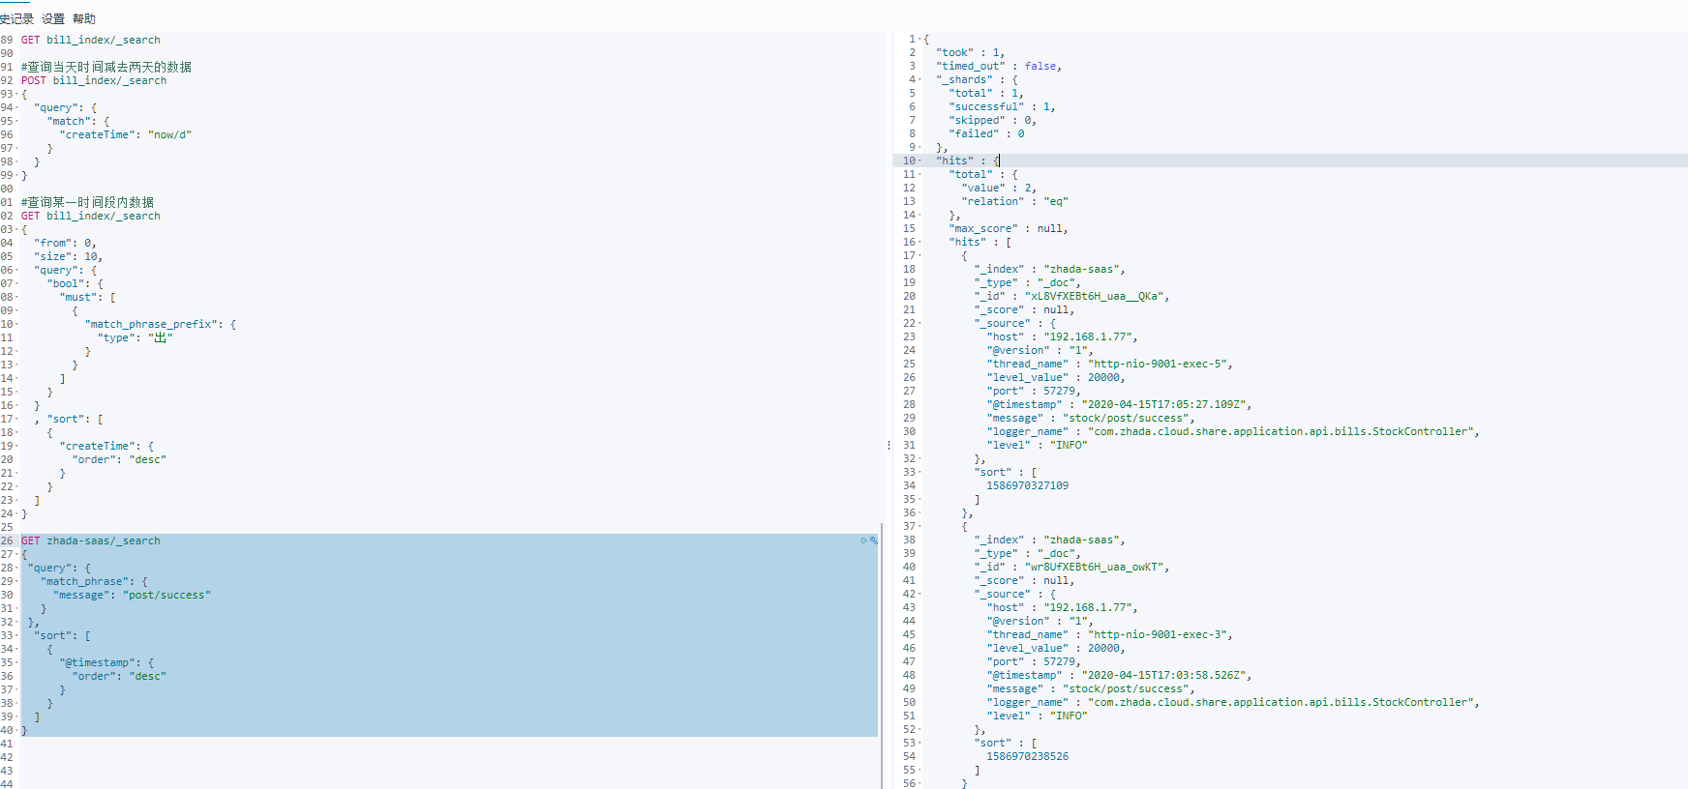Image resolution: width=1688 pixels, height=789 pixels.
Task: Collapse the "match" block fold arrow in request editor
Action: pos(16,121)
